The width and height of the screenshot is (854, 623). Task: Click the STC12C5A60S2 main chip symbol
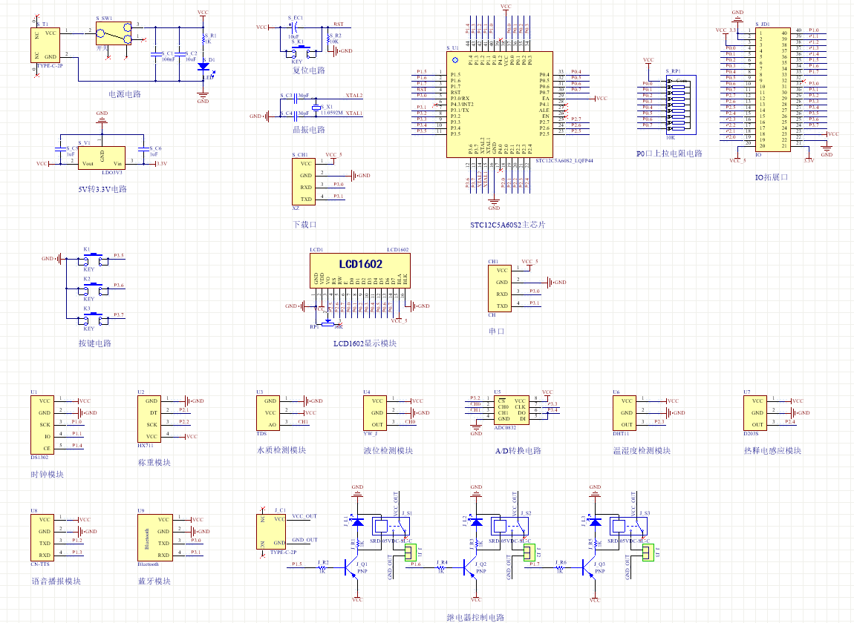pyautogui.click(x=500, y=105)
